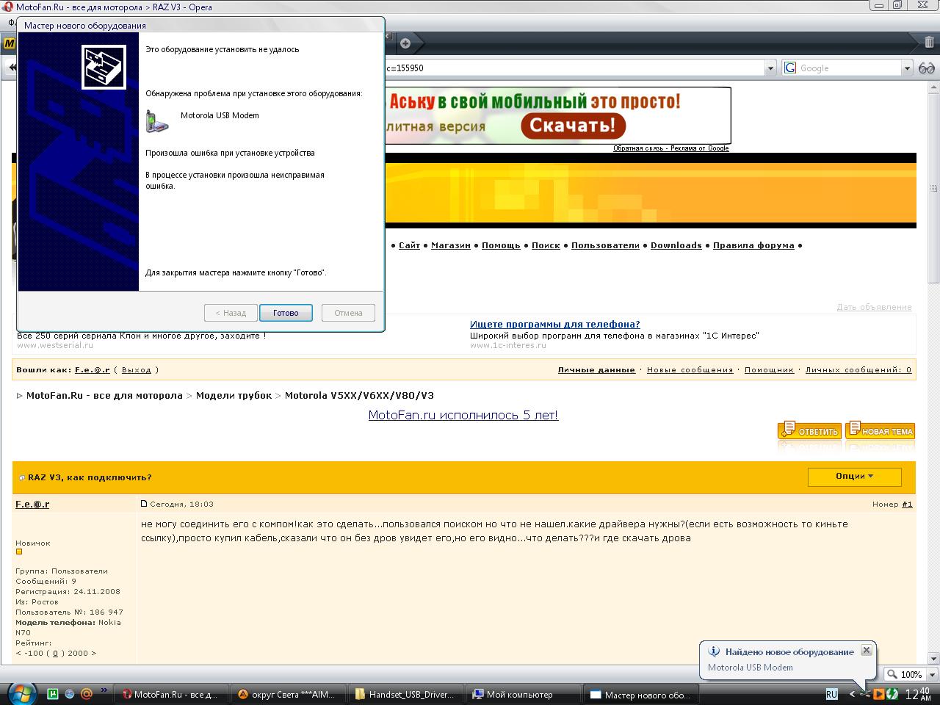940x705 pixels.
Task: Open the page zoom 100% dropdown
Action: (932, 674)
